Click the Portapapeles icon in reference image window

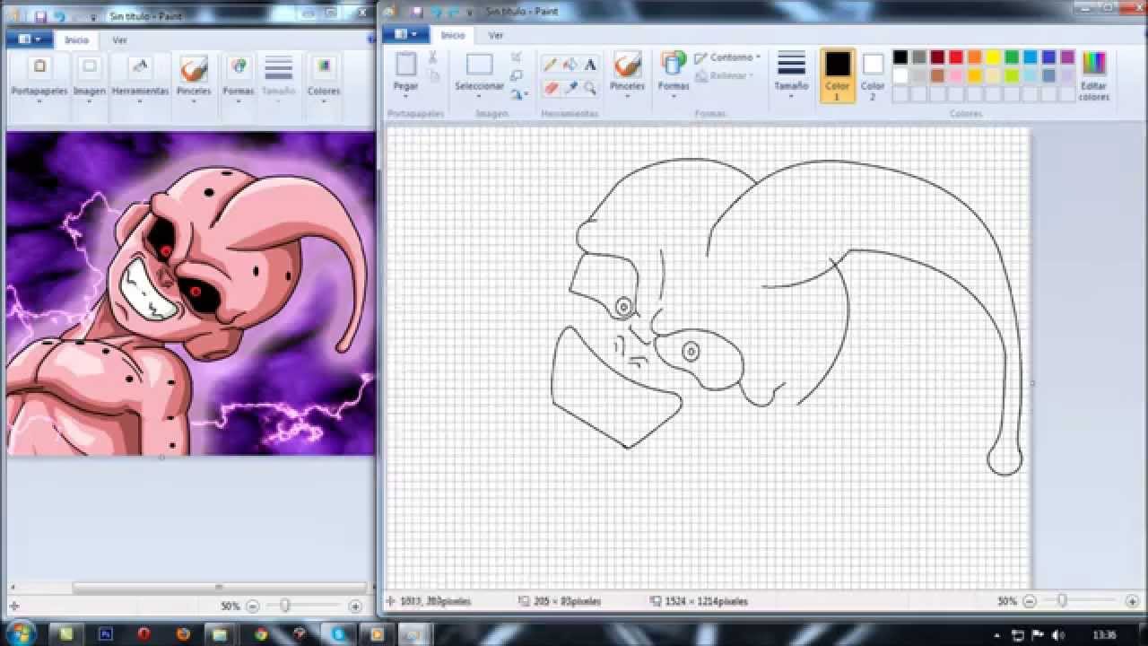coord(39,66)
